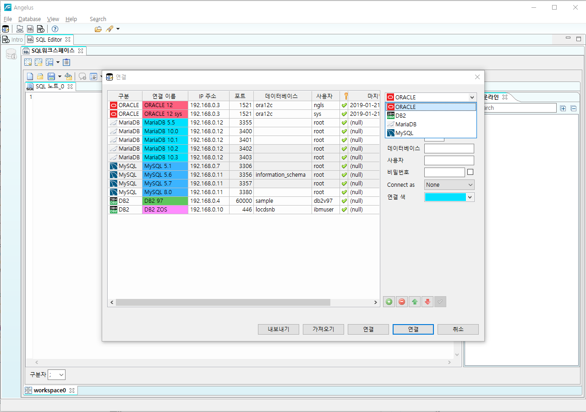Click the new blank note icon
Screen dimensions: 586x412
coord(30,76)
